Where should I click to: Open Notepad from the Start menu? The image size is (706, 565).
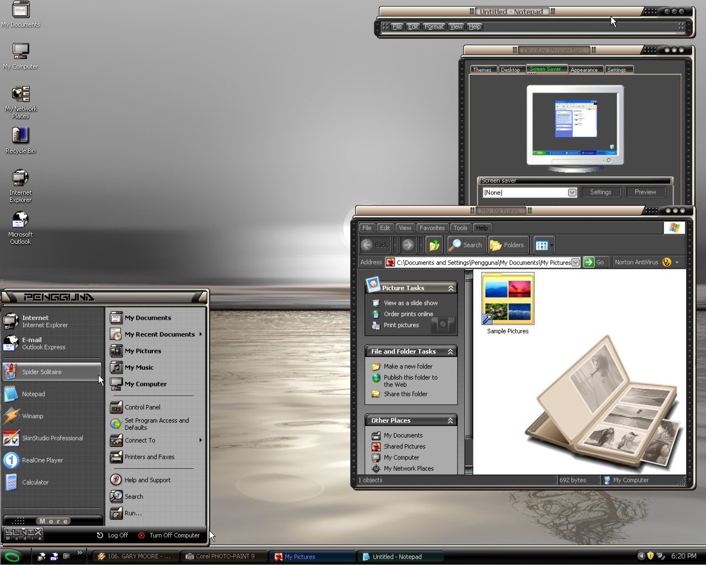[x=52, y=394]
